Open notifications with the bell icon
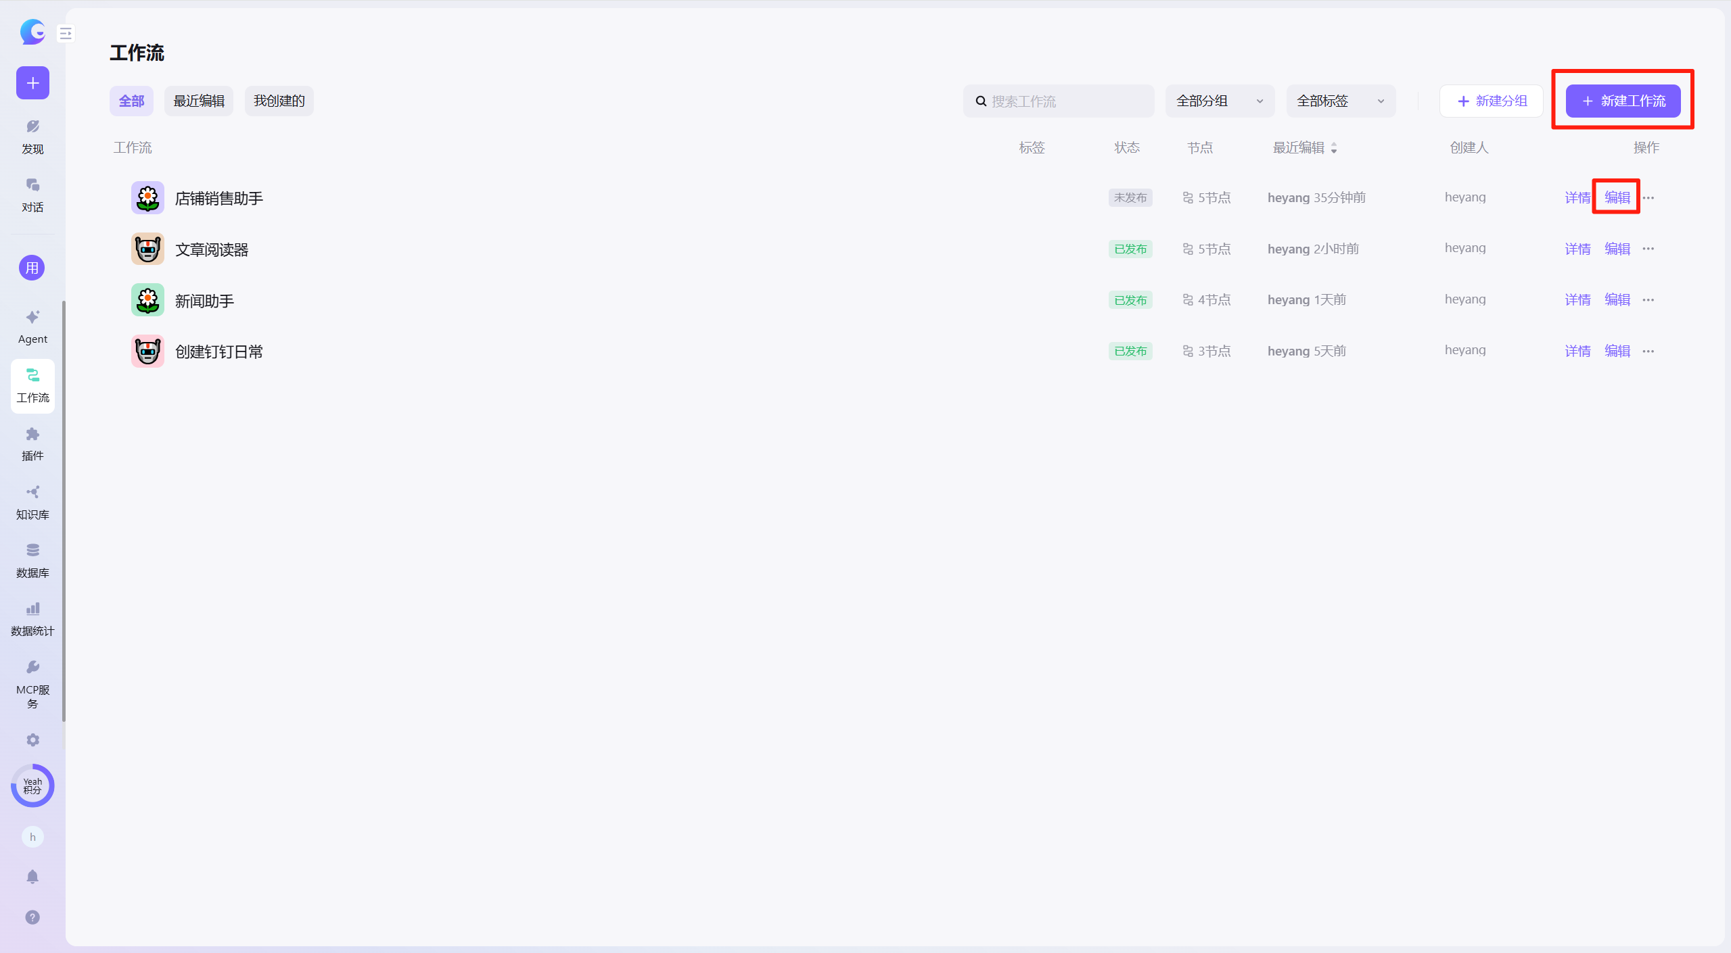The image size is (1731, 953). point(32,877)
